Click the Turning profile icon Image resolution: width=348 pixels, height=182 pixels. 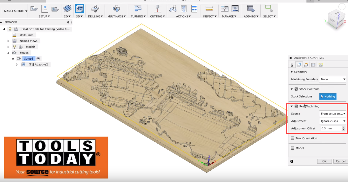(138, 9)
